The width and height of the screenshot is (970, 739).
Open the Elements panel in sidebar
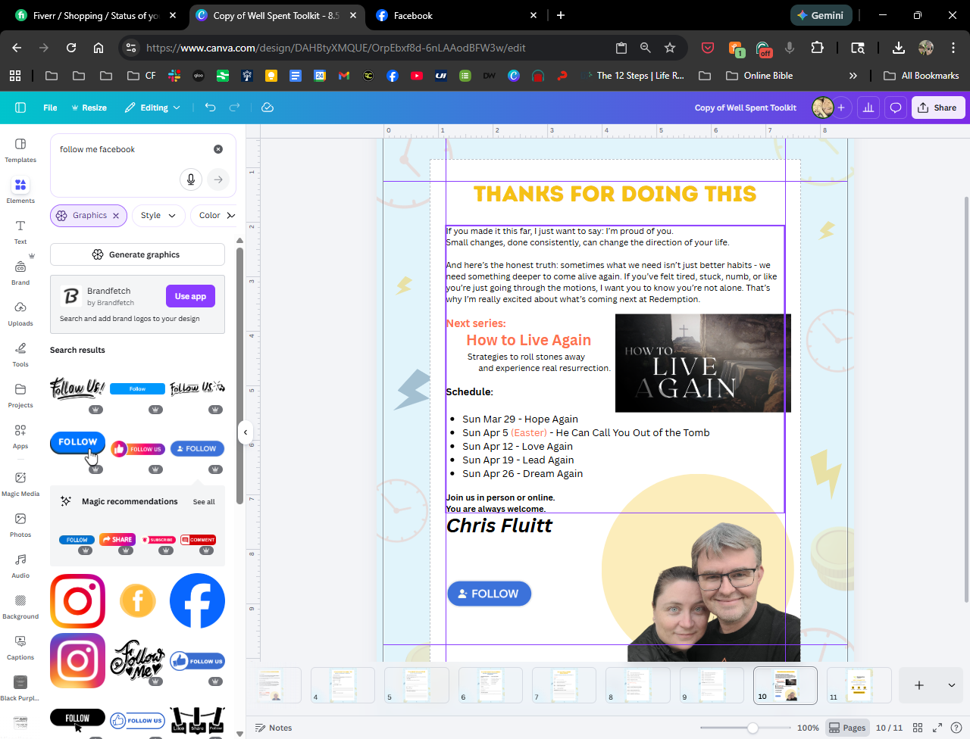click(x=20, y=190)
